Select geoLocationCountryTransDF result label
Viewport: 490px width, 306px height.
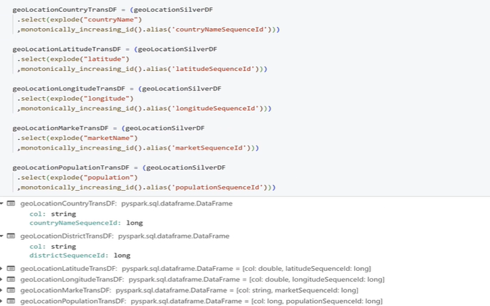click(68, 203)
